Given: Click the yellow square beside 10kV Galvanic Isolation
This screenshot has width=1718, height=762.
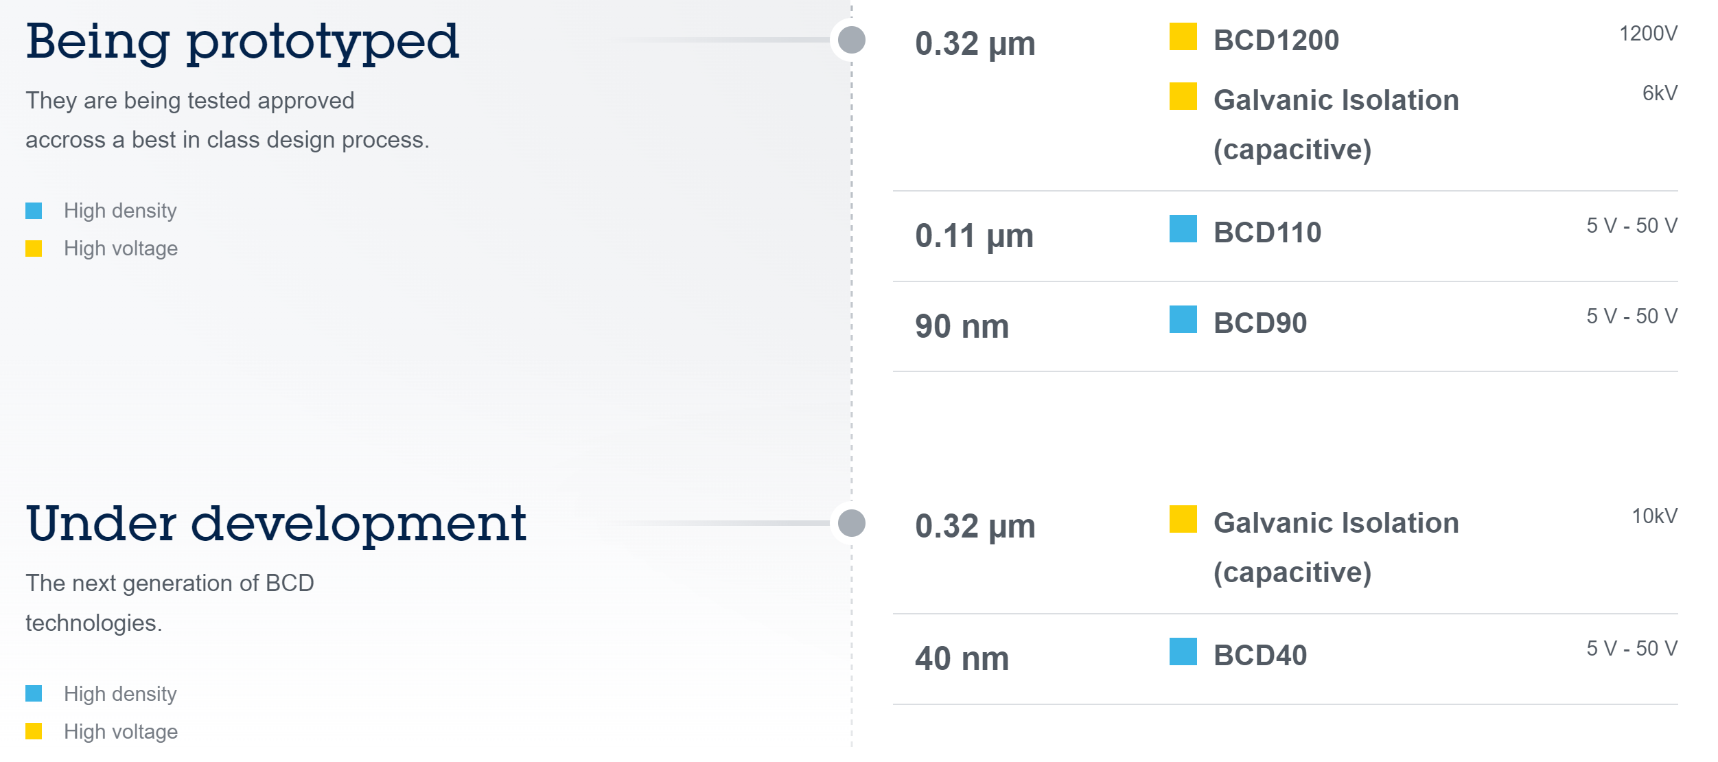Looking at the screenshot, I should pyautogui.click(x=1183, y=520).
